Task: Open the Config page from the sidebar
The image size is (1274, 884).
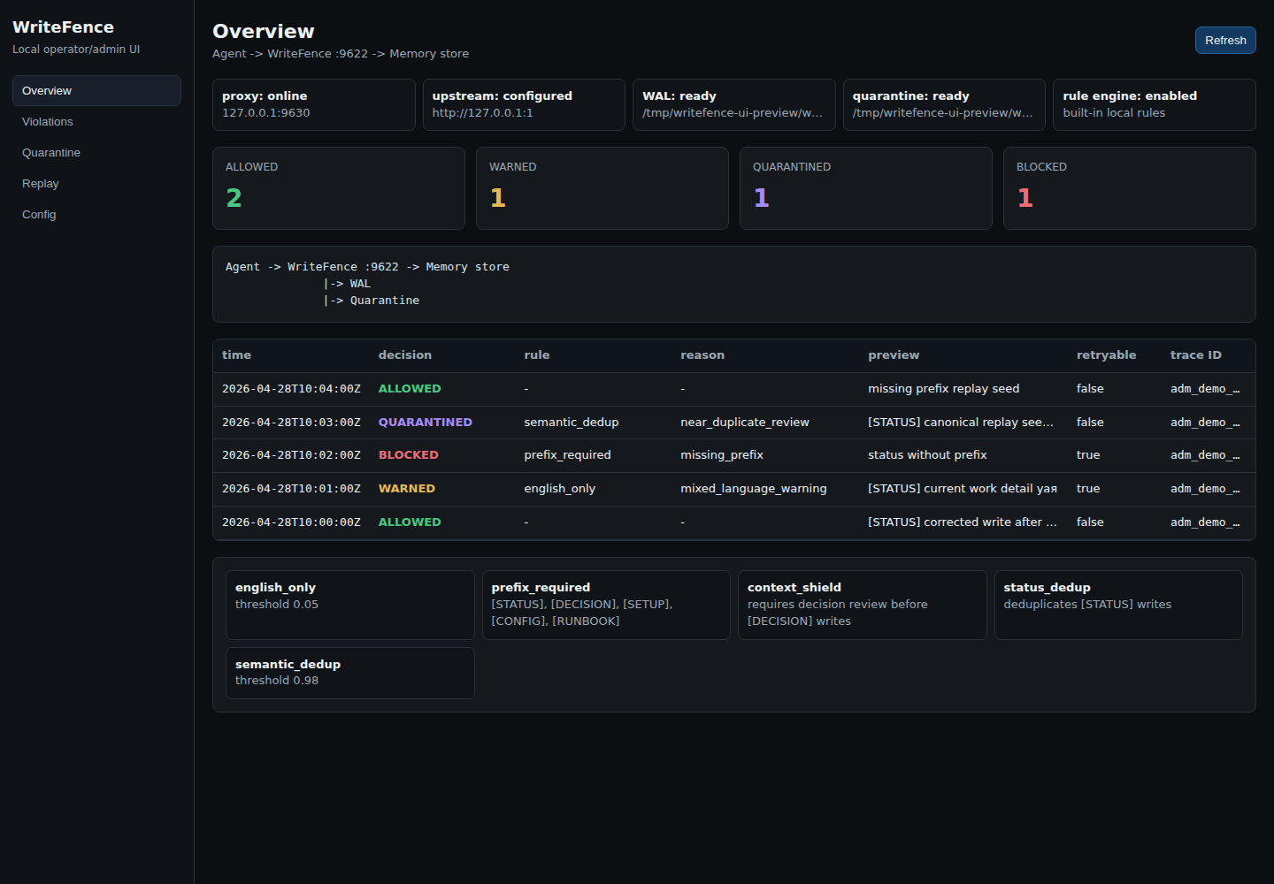Action: [x=39, y=214]
